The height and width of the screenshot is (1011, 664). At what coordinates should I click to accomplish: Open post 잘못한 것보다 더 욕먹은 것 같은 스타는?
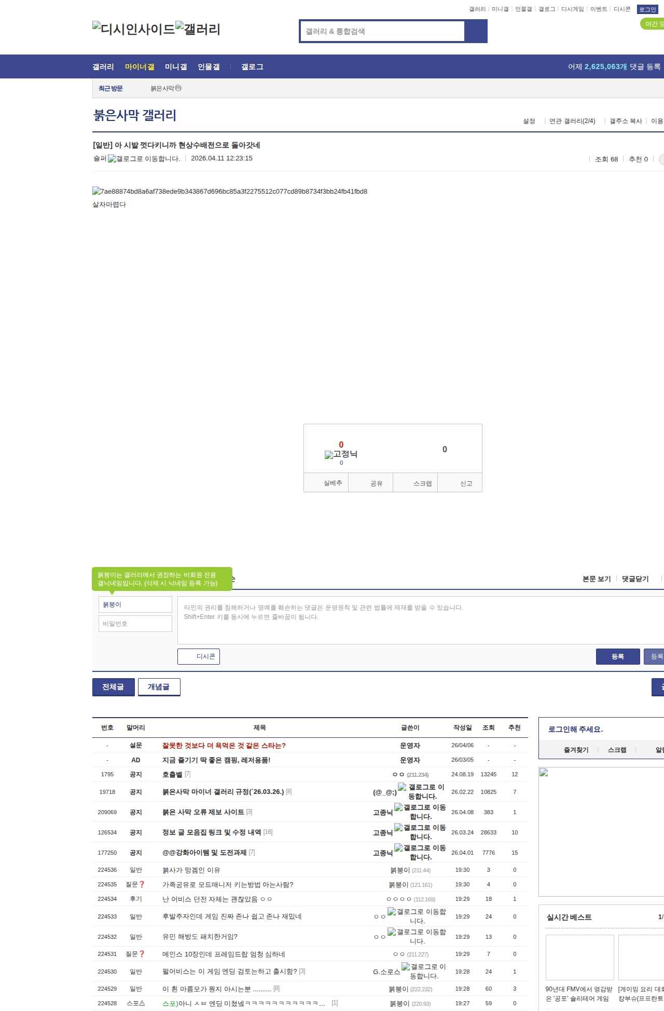224,745
